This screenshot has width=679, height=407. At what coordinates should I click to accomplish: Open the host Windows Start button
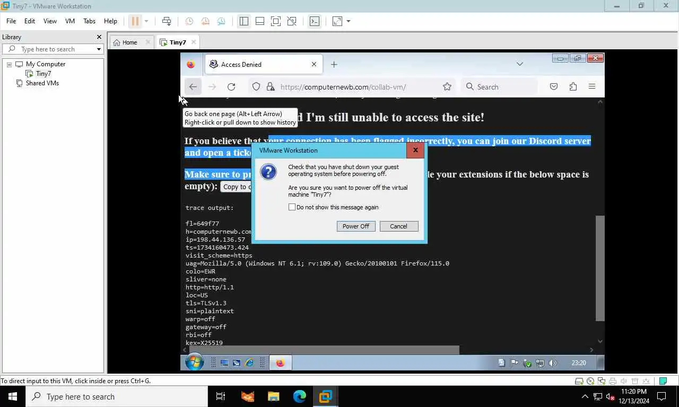13,396
